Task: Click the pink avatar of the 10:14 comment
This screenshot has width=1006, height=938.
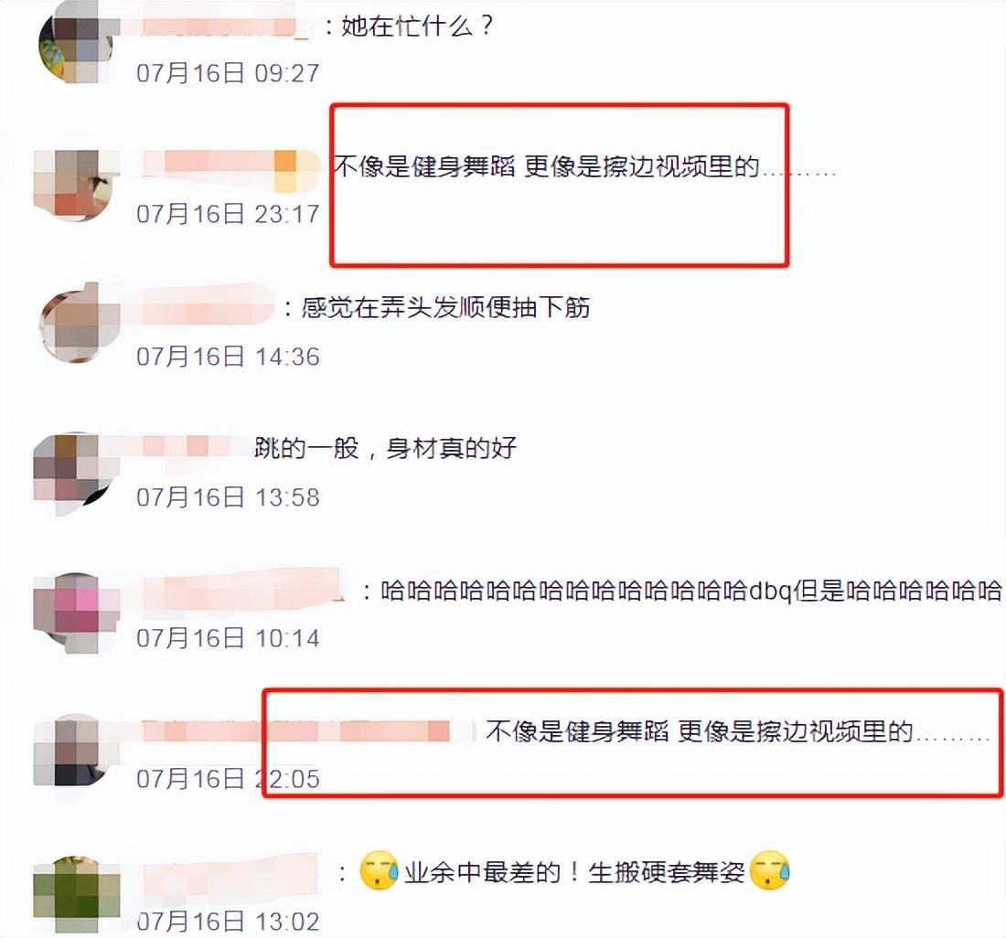Action: [76, 613]
